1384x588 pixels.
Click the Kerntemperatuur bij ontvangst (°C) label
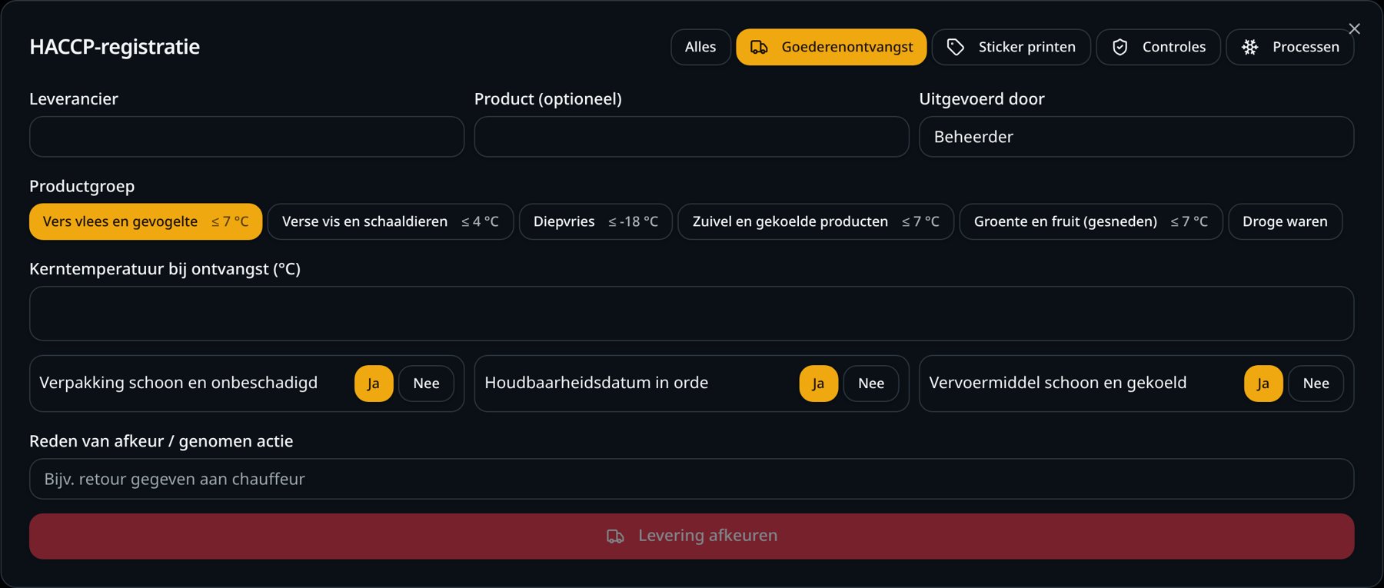click(x=165, y=269)
